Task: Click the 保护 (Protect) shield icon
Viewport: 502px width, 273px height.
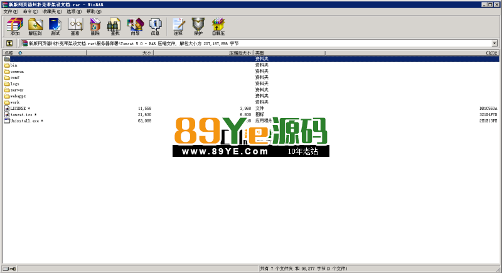Action: [198, 26]
